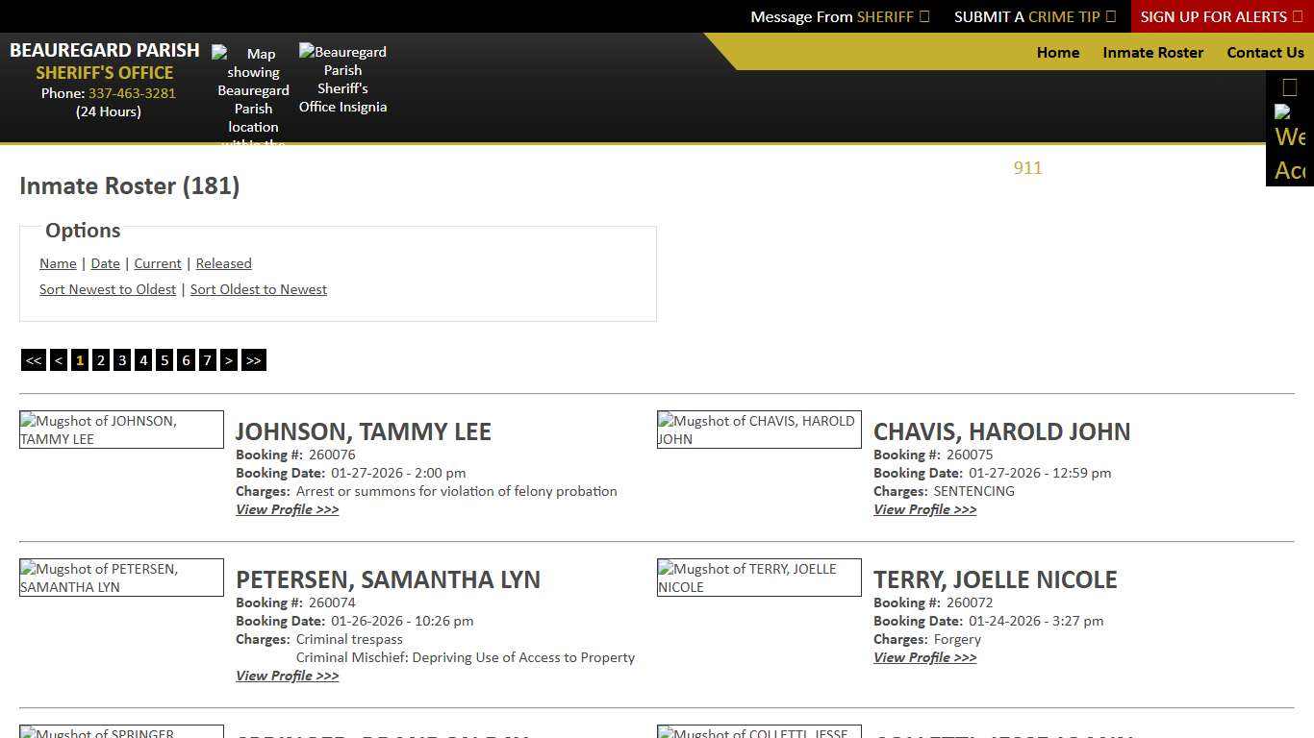Open Harold John Chavis mugshot image
The height and width of the screenshot is (738, 1314).
click(x=759, y=430)
